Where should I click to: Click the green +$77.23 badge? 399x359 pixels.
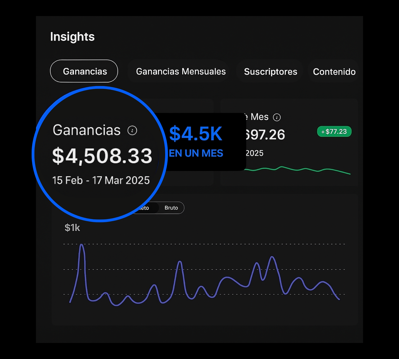click(x=334, y=131)
